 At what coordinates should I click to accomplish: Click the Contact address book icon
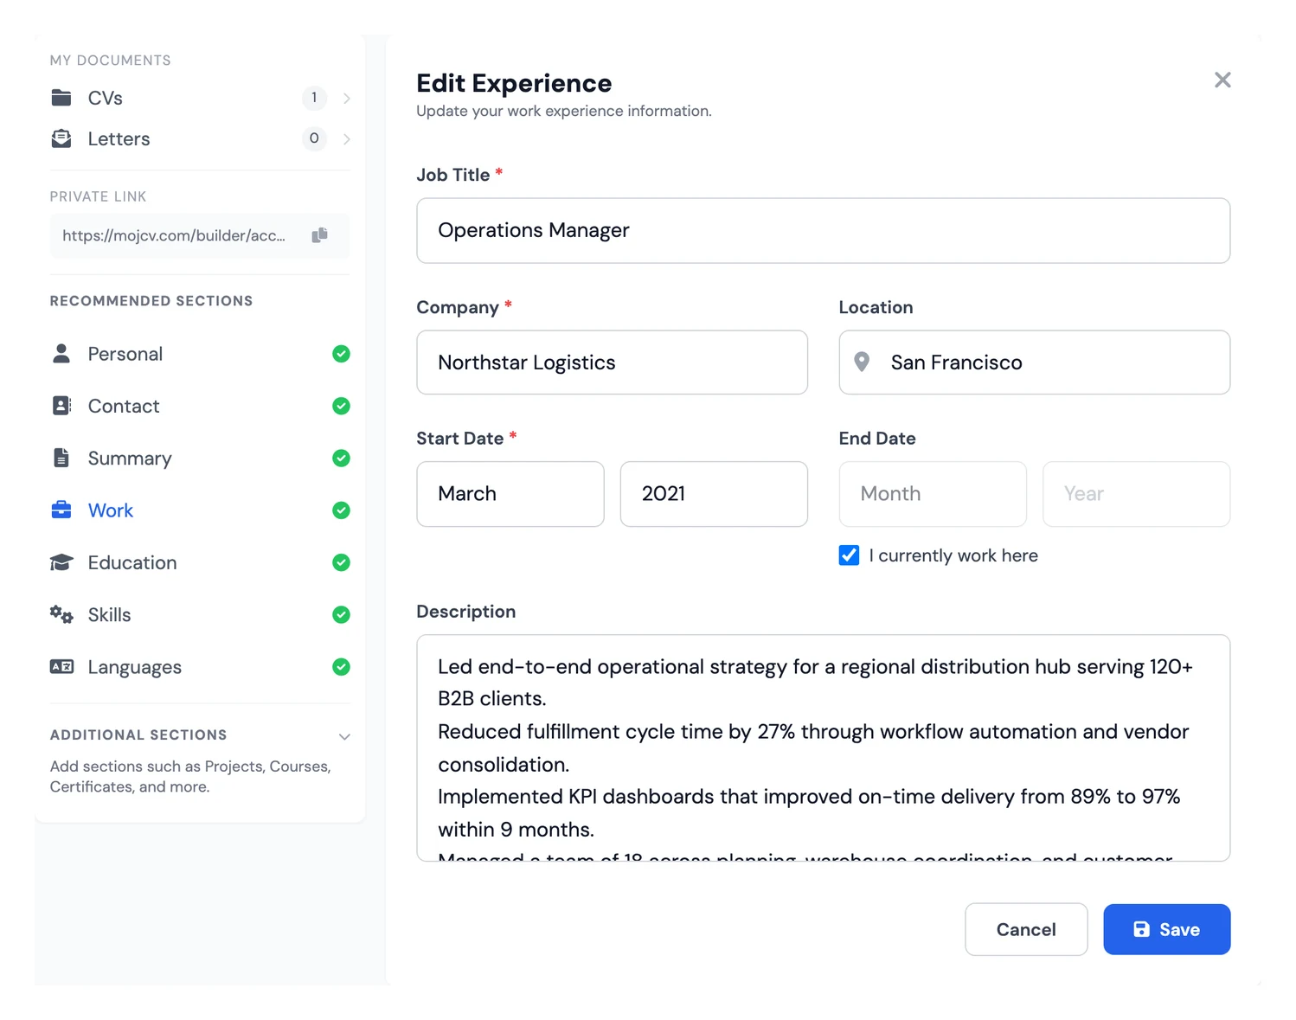coord(61,406)
